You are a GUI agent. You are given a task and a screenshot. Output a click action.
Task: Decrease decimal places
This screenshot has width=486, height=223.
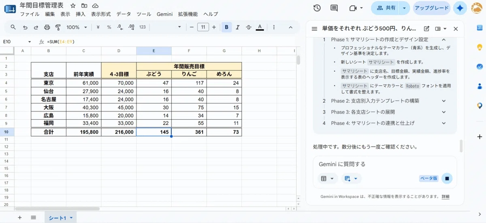(x=120, y=27)
